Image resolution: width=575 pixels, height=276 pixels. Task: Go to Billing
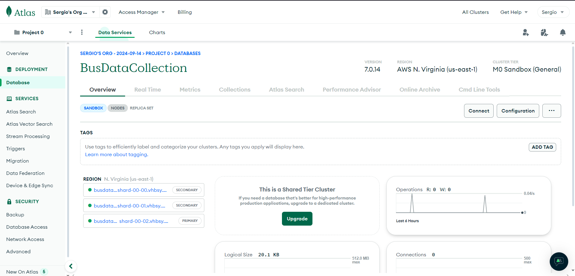point(185,12)
